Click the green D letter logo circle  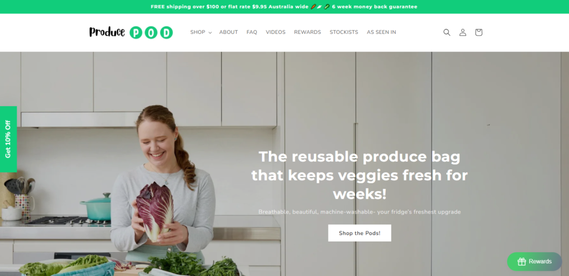pyautogui.click(x=166, y=33)
